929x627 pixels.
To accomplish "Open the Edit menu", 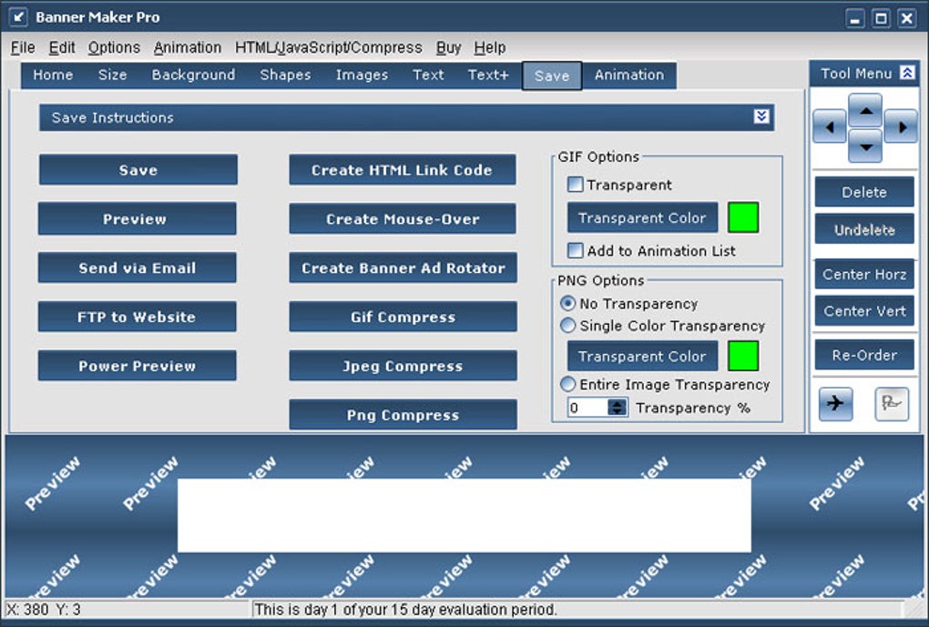I will 62,47.
